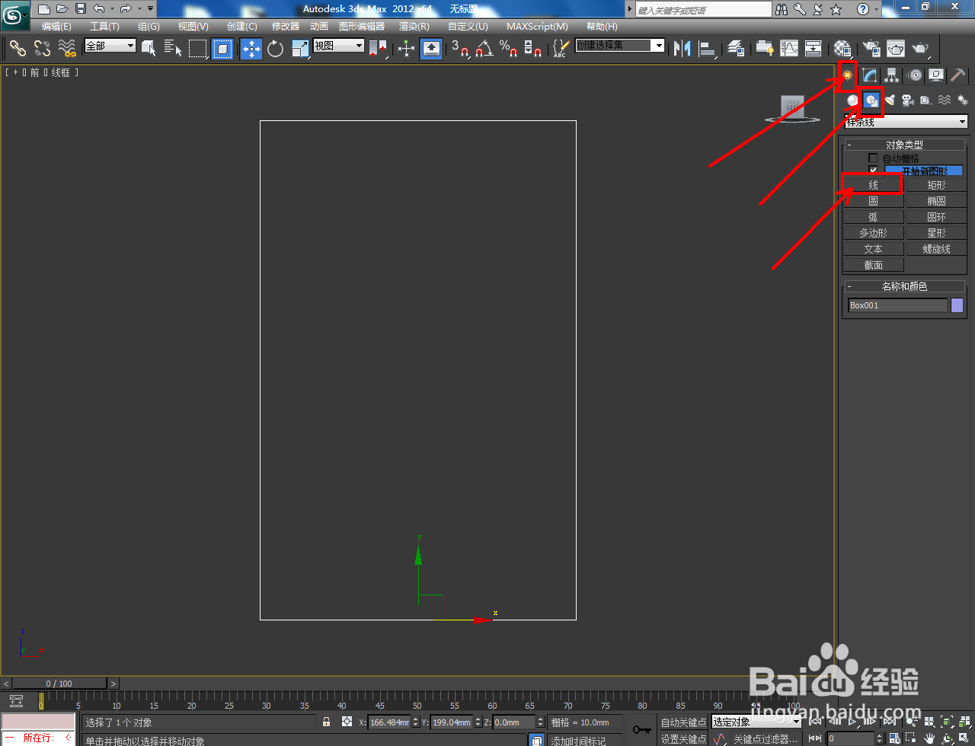Toggle Angle Snap
The image size is (975, 746).
point(484,49)
